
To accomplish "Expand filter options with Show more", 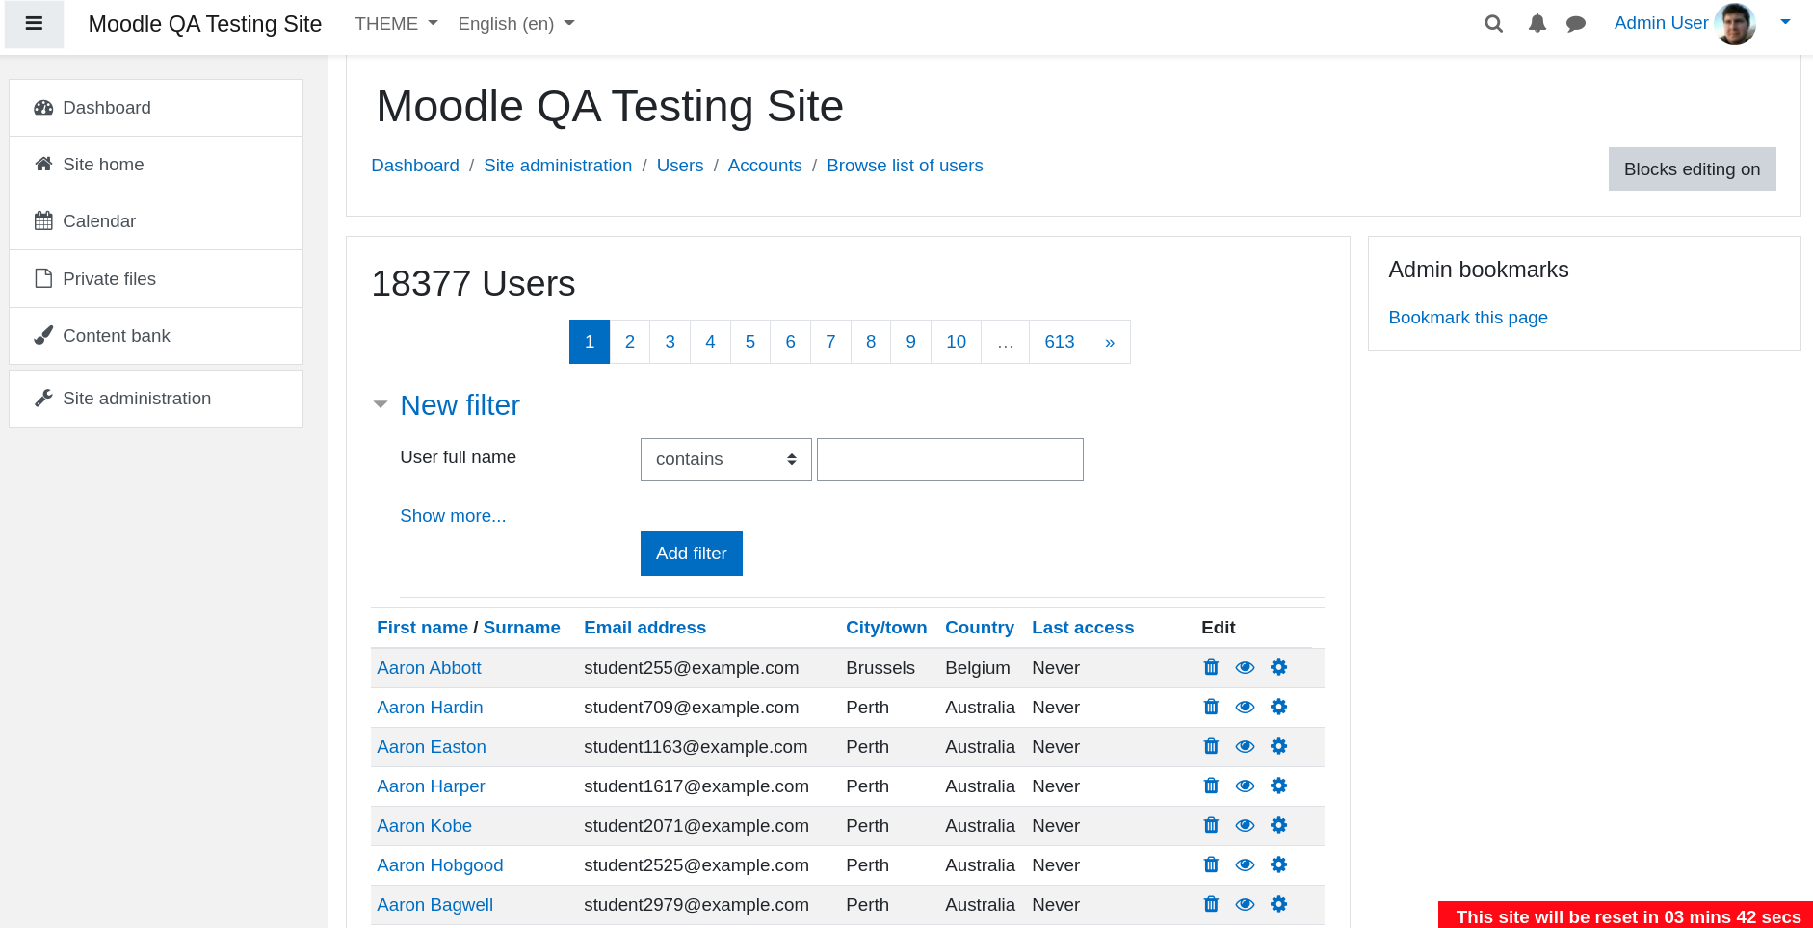I will click(x=453, y=516).
